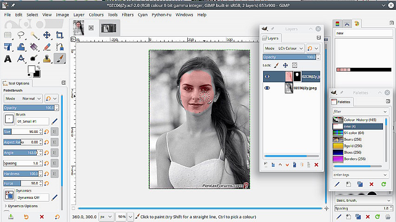Toggle lock pixels brush icon in Layers
396x222 pixels.
click(x=276, y=65)
